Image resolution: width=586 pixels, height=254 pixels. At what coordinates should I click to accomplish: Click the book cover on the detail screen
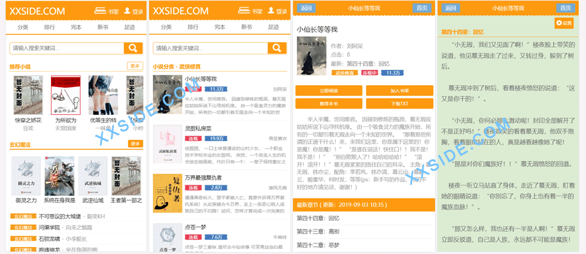coord(311,55)
